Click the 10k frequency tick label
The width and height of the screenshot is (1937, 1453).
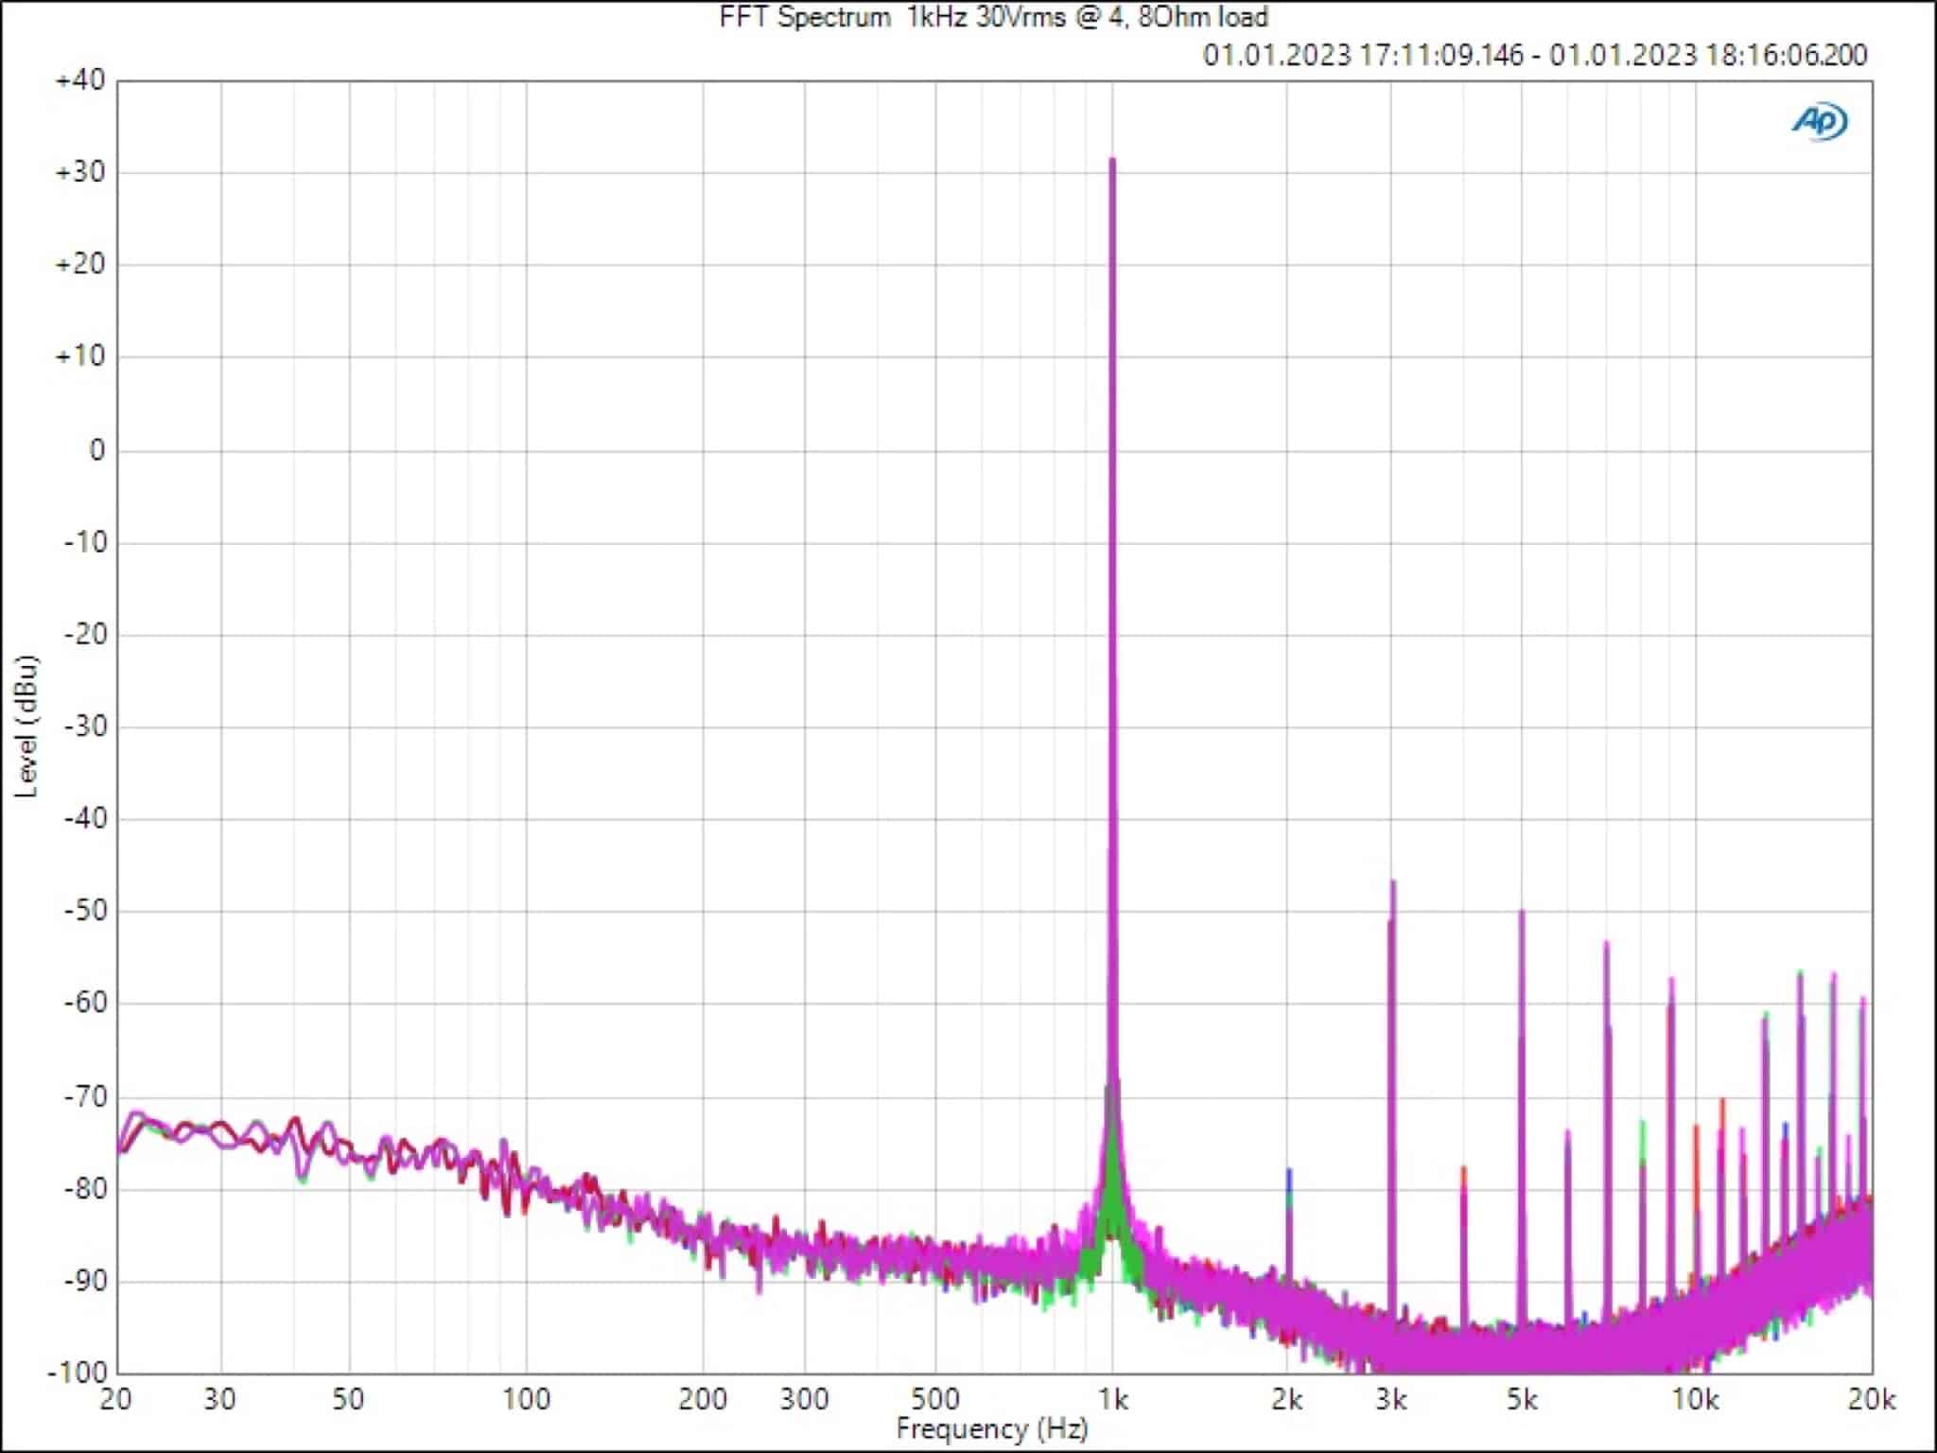[1695, 1399]
